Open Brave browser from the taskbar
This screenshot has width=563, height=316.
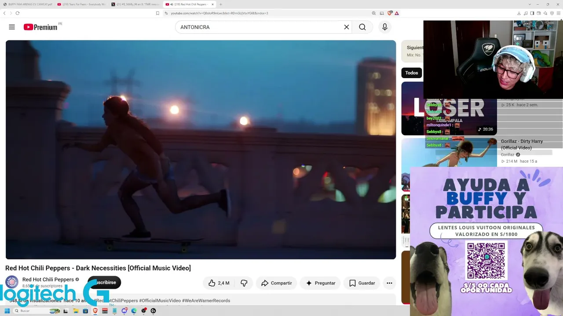click(x=95, y=311)
